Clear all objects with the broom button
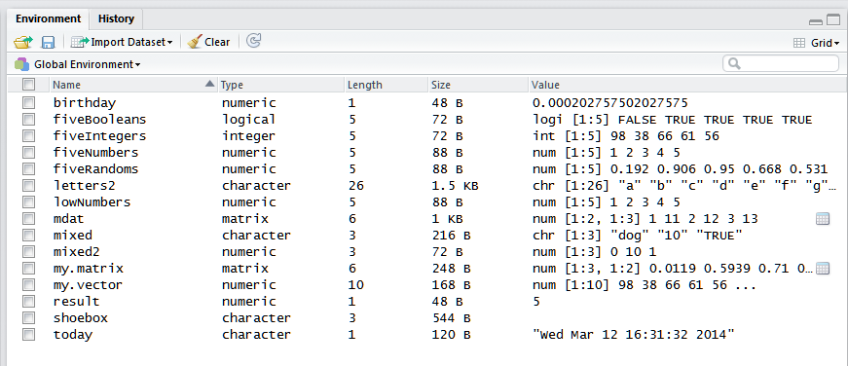848x366 pixels. tap(208, 42)
